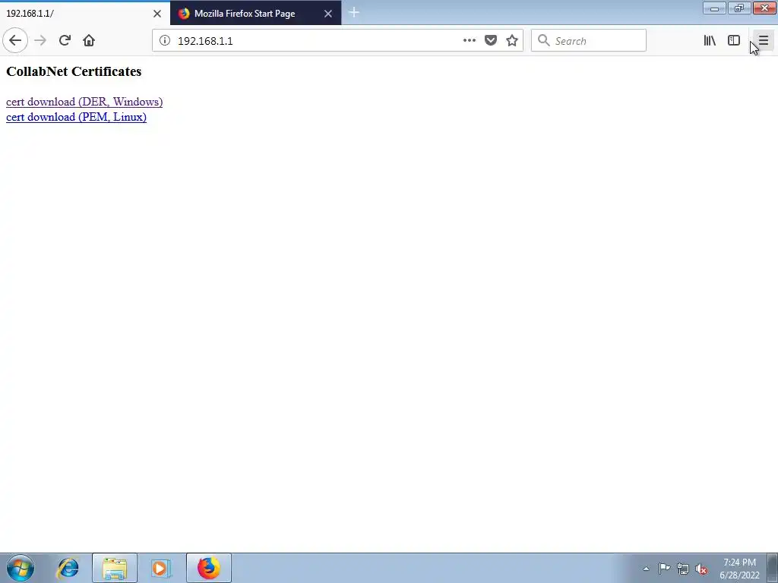Open the Library bookmarks and history icon

[x=710, y=41]
